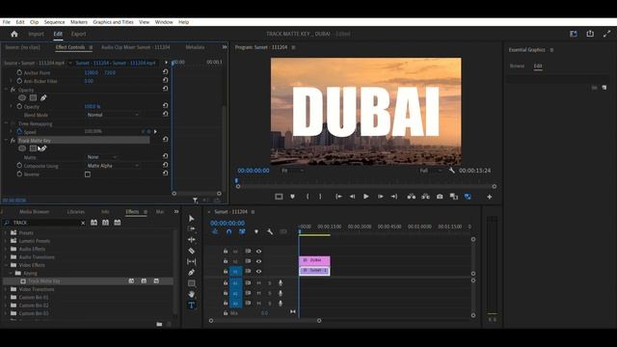
Task: Reset the Matte parameter
Action: pyautogui.click(x=165, y=156)
